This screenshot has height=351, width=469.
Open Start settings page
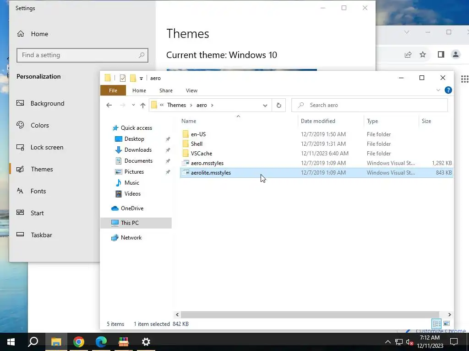point(37,213)
